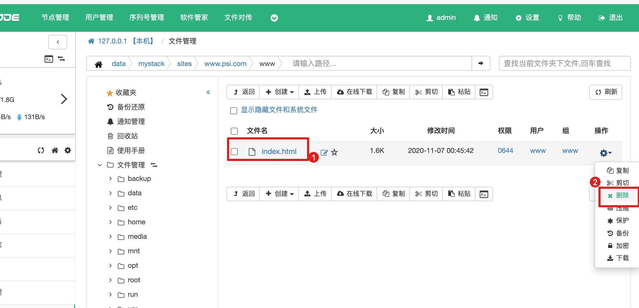639x308 pixels.
Task: Expand the backup folder in the tree
Action: tap(110, 179)
